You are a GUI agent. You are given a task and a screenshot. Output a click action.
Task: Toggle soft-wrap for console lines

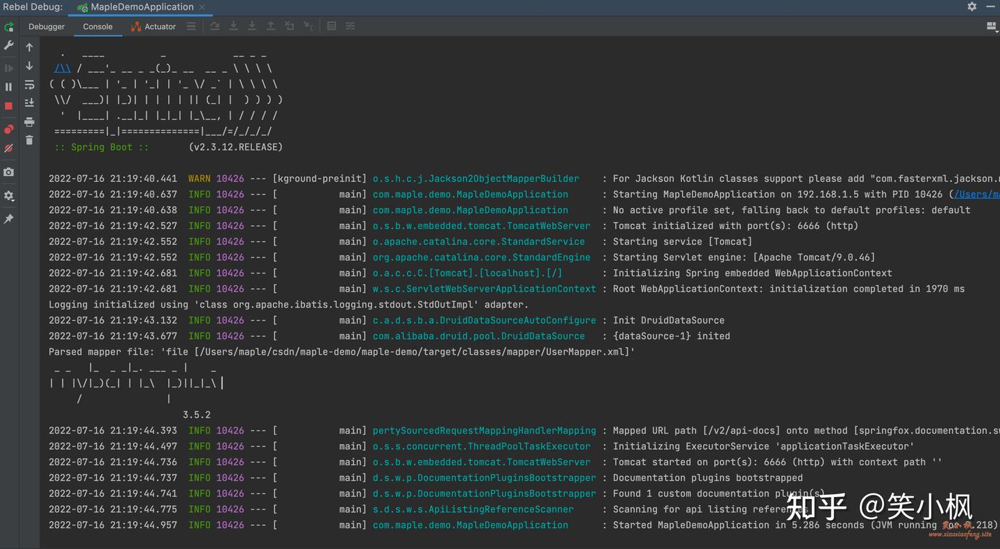(29, 85)
